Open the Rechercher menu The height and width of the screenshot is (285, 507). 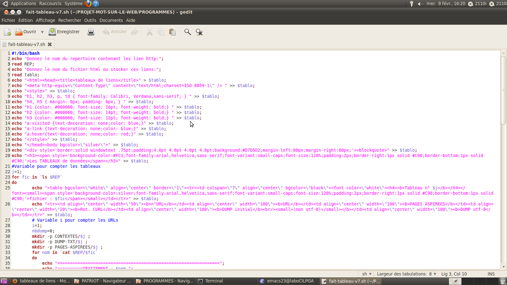coord(69,20)
